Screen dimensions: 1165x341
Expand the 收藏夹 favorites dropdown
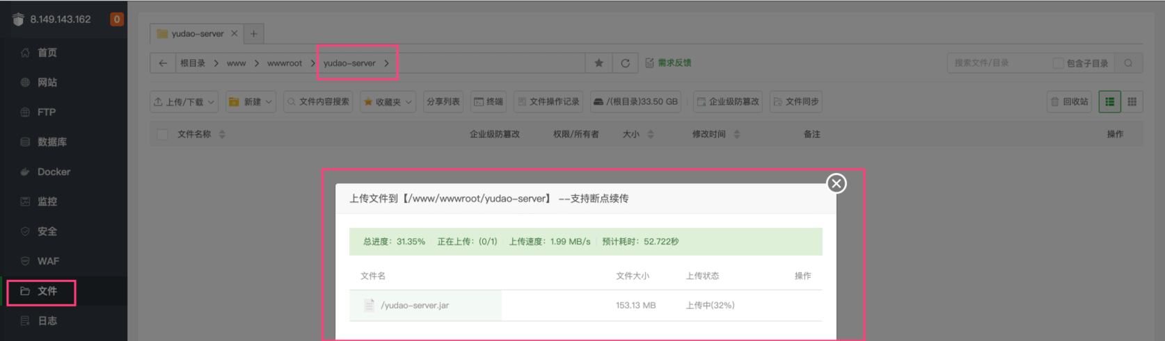pyautogui.click(x=388, y=102)
